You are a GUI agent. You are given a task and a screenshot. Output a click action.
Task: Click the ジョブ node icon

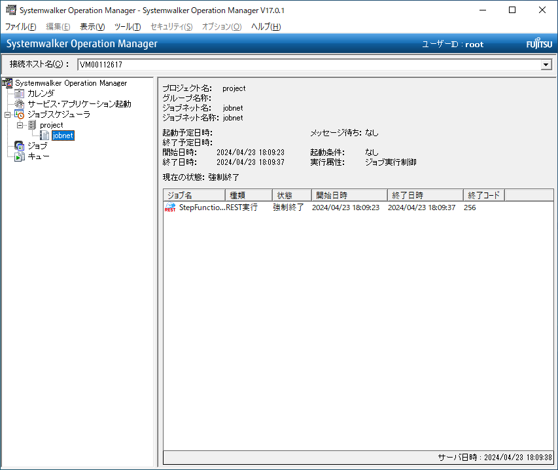20,146
